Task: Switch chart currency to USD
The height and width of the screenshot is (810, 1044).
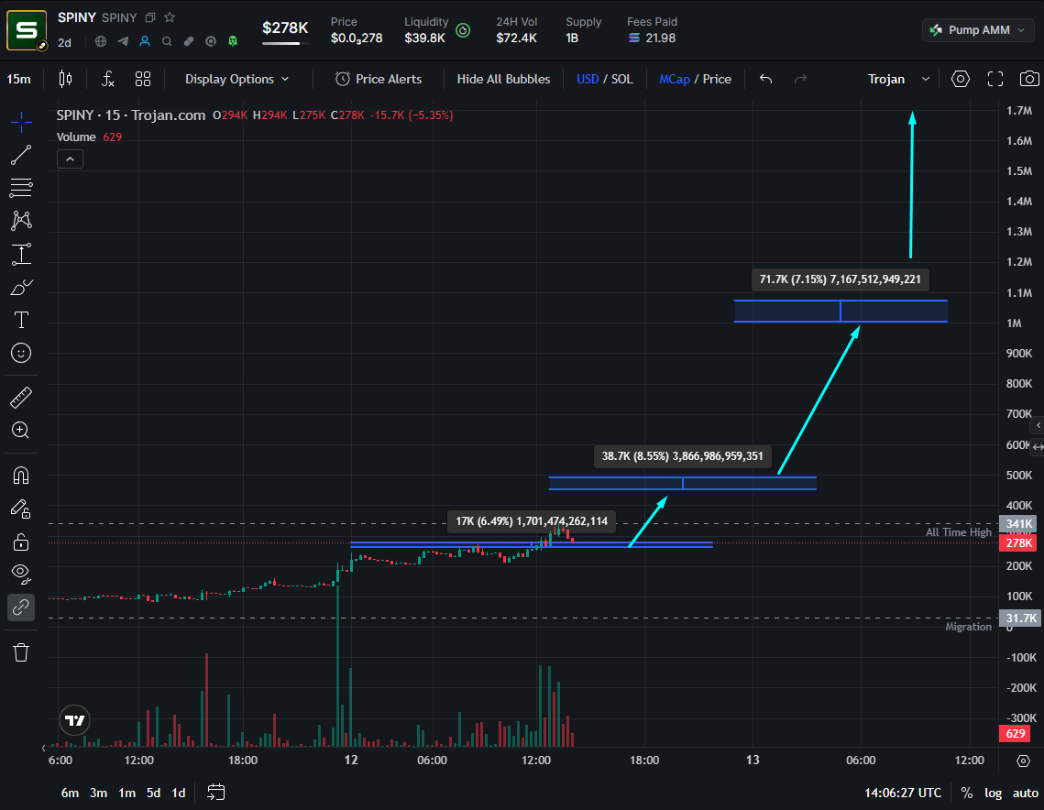Action: pos(588,79)
